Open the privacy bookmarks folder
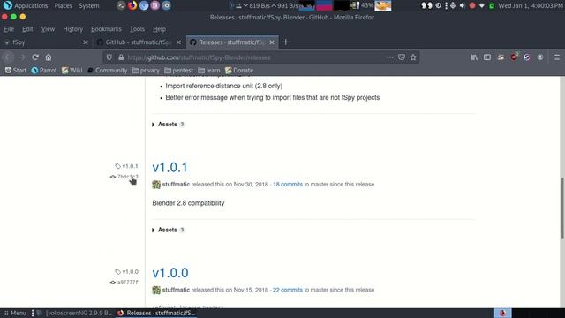The image size is (565, 318). 146,71
